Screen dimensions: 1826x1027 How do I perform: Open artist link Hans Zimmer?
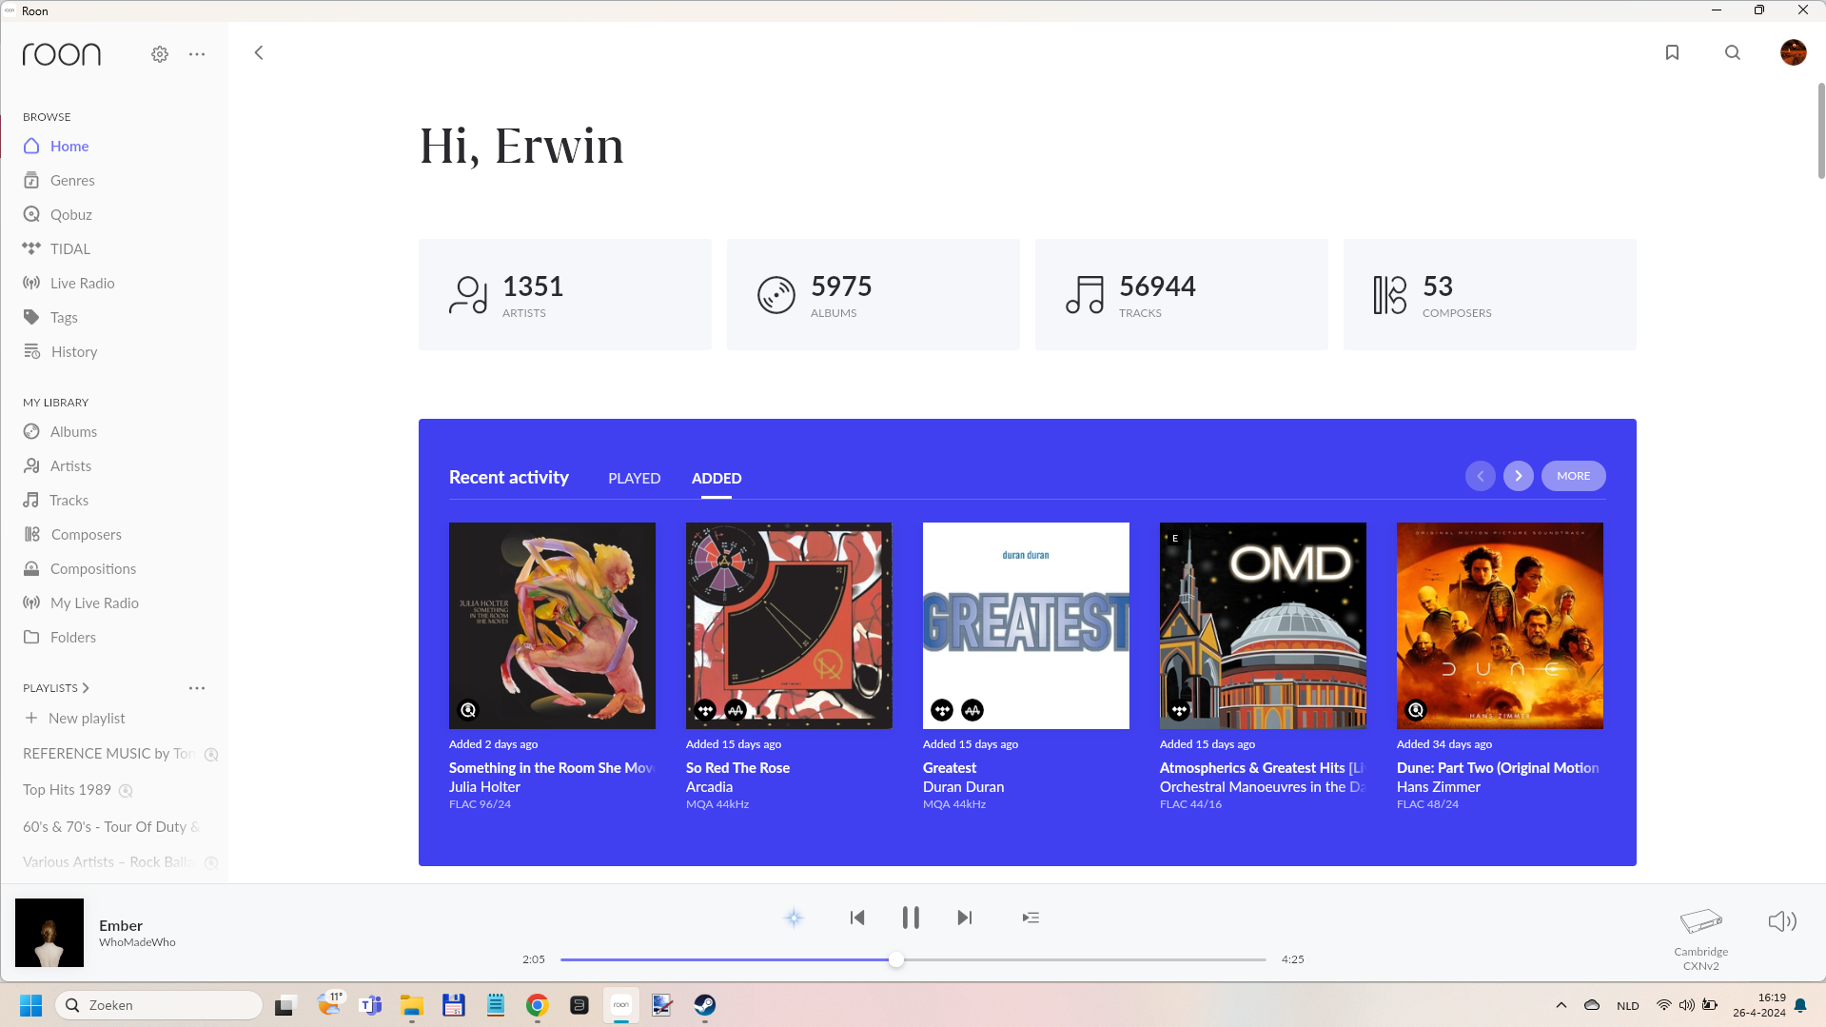(x=1439, y=786)
